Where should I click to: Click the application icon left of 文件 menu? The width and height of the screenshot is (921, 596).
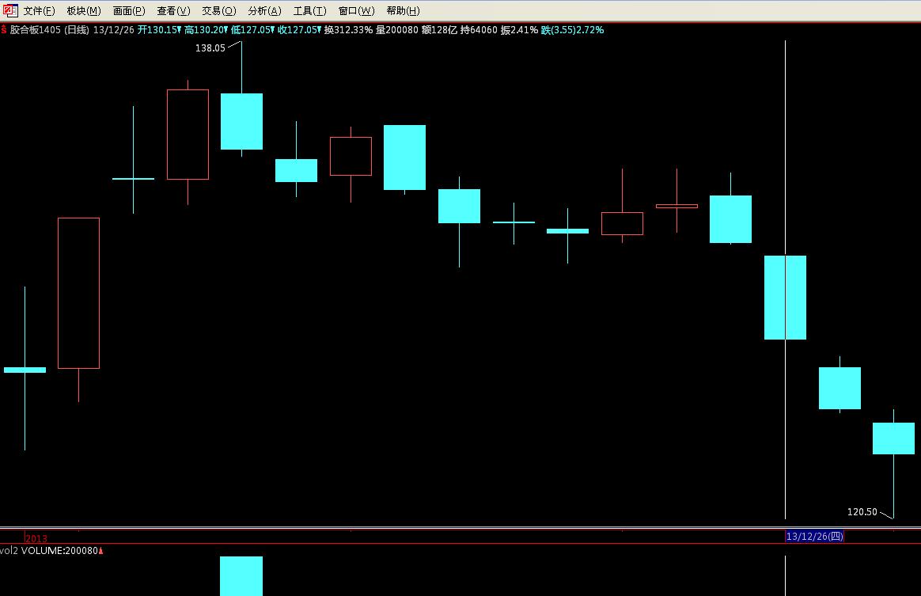(10, 10)
